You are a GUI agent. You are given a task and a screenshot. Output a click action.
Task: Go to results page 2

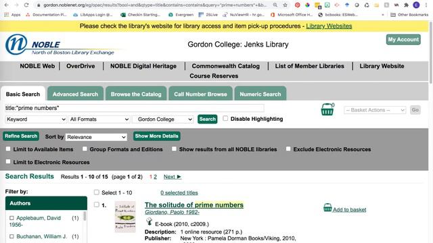[x=155, y=177]
